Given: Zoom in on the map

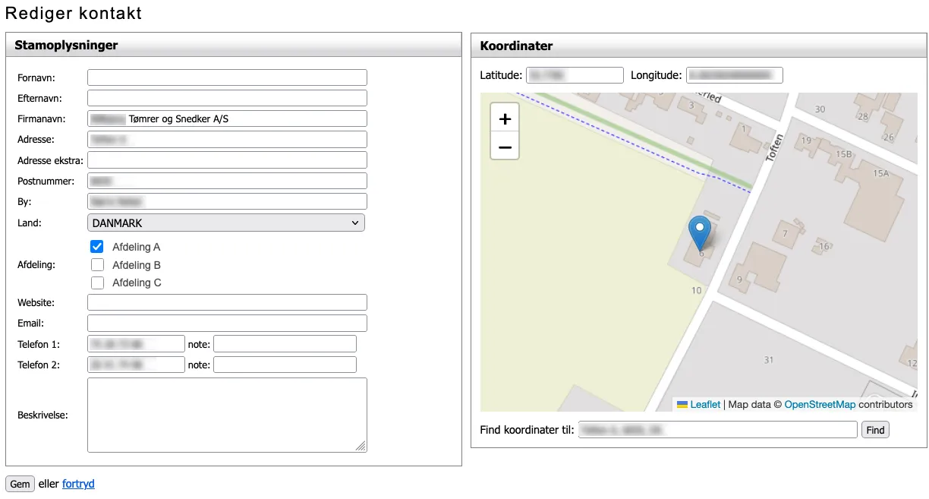Looking at the screenshot, I should [505, 118].
